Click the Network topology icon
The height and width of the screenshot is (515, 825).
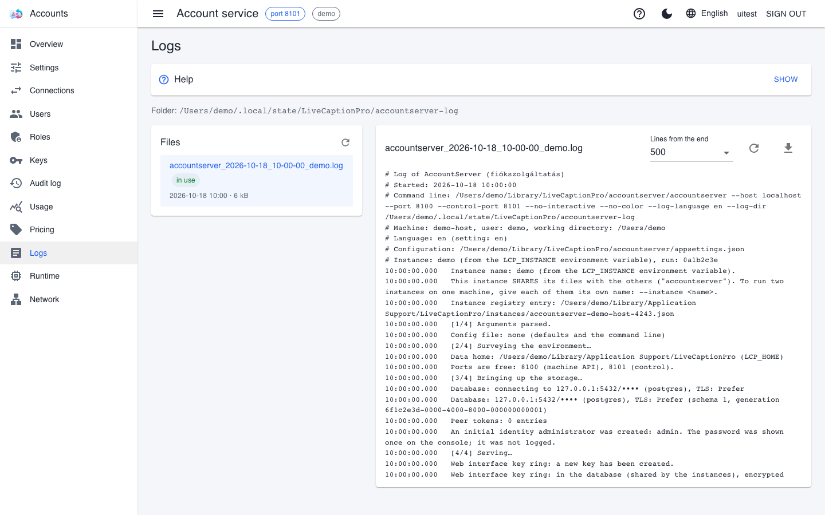pos(16,299)
